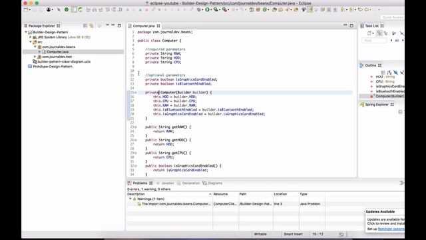The image size is (426, 240).
Task: Click the Reminder options link
Action: coord(391,229)
